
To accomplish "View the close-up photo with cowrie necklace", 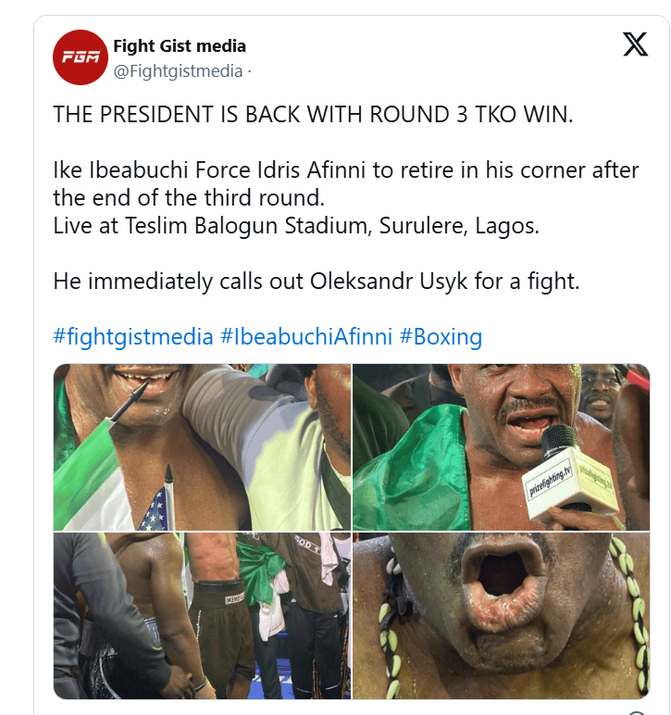I will pyautogui.click(x=501, y=616).
